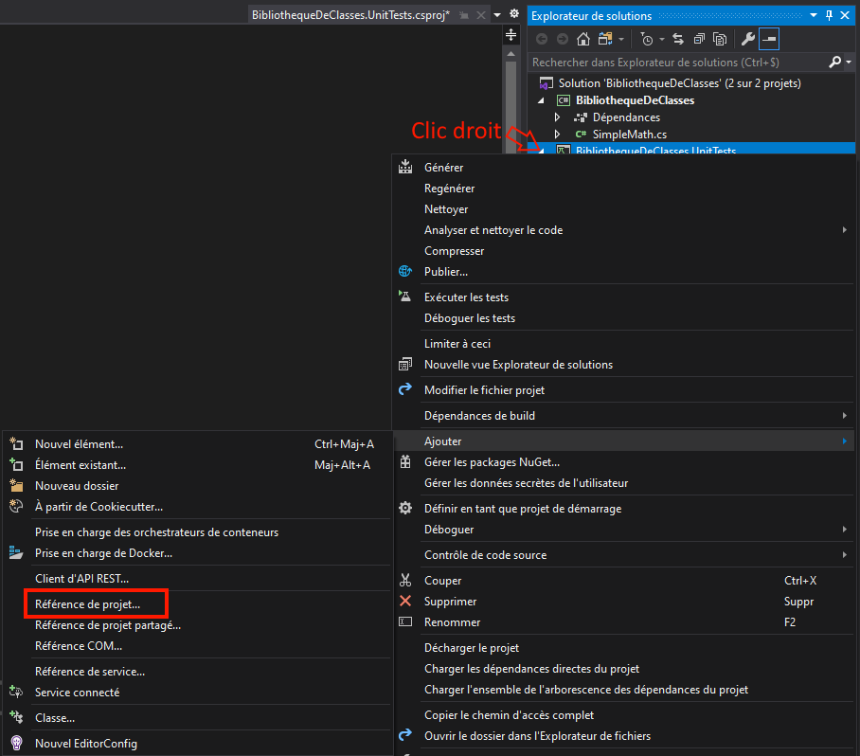Expand the SimpleMath.cs tree node
This screenshot has height=756, width=860.
(558, 135)
